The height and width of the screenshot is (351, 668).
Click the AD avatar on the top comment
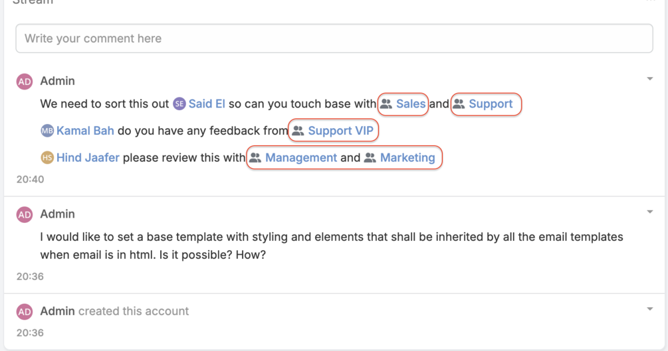25,82
